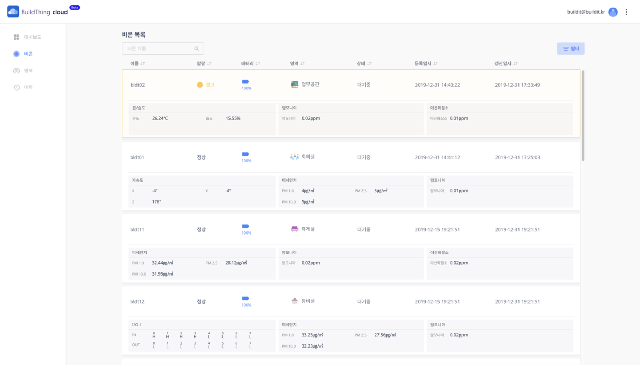Image resolution: width=640 pixels, height=365 pixels.
Task: Click the 32.44μg/㎥ PM 1.0 value
Action: click(x=163, y=263)
